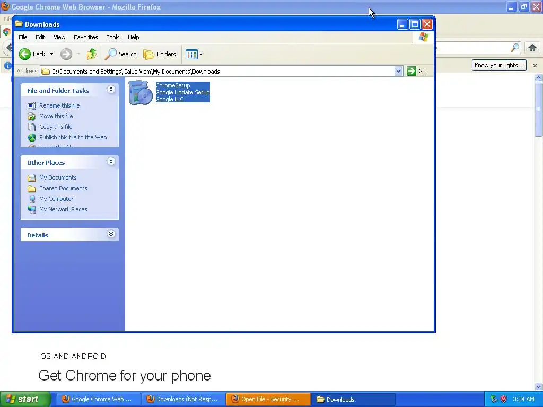The width and height of the screenshot is (543, 407).
Task: Click the Firefox home button
Action: (x=532, y=48)
